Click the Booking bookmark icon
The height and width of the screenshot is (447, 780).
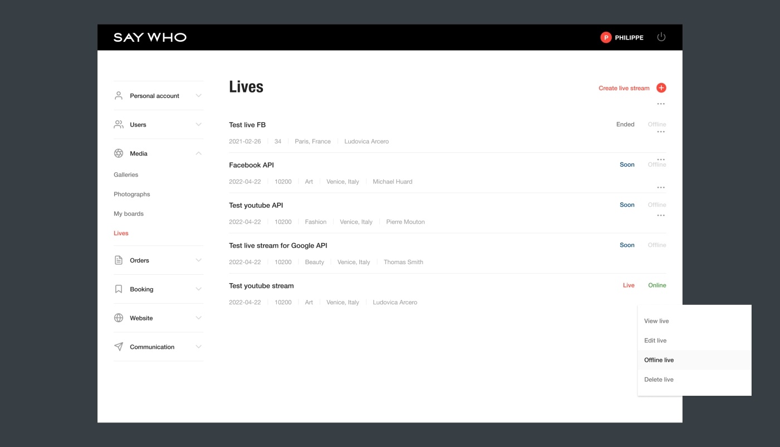click(119, 289)
